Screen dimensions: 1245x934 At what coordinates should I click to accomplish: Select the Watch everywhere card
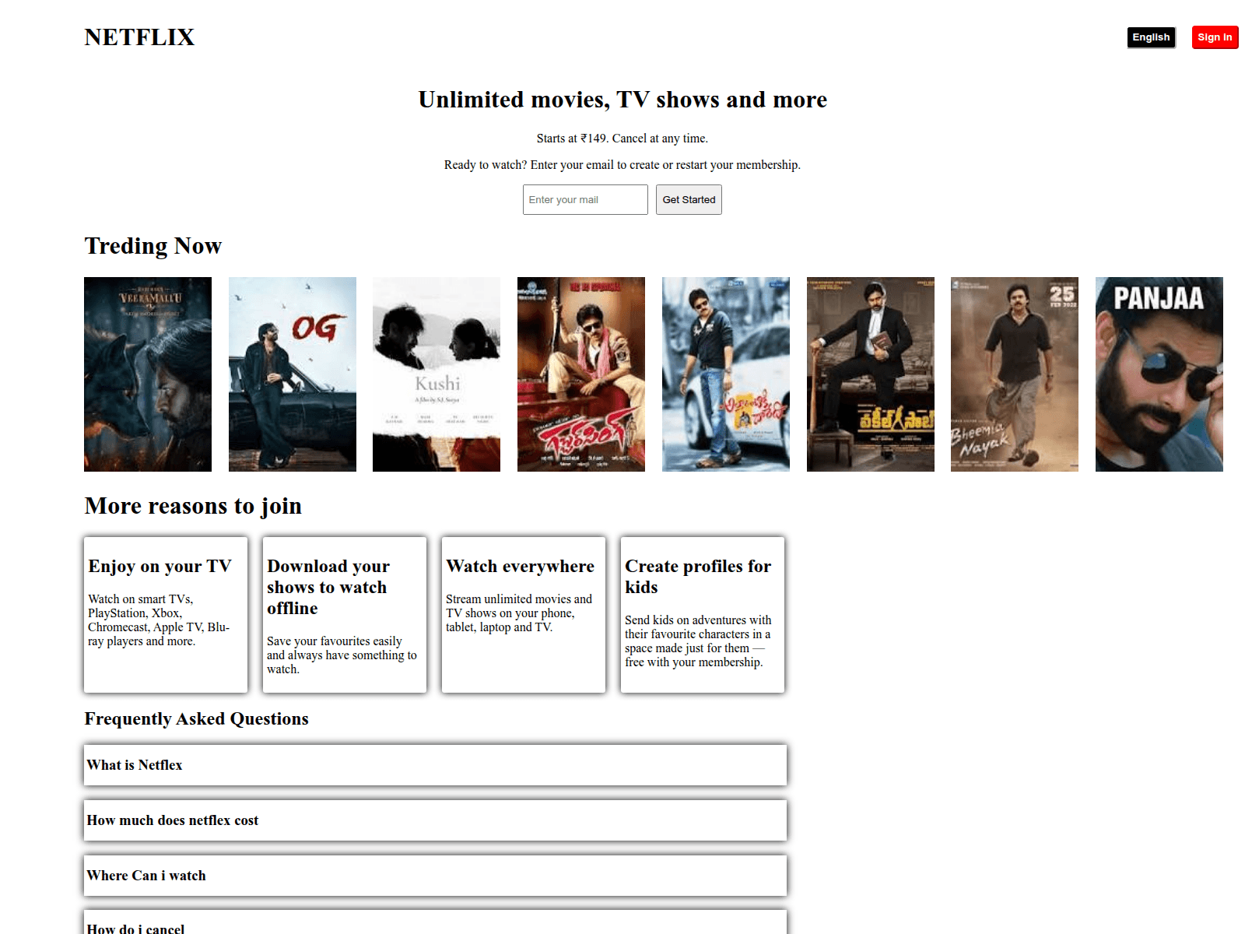[524, 614]
